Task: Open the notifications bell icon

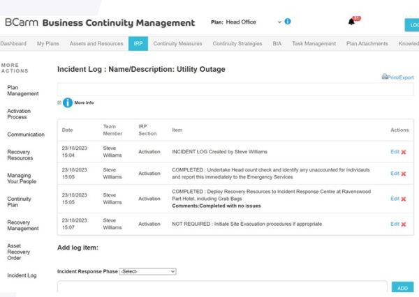Action: click(351, 22)
